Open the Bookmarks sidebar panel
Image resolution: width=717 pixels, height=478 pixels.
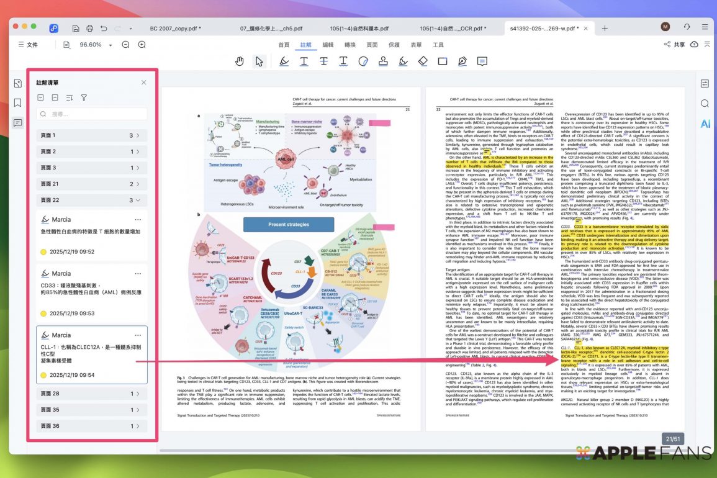pyautogui.click(x=17, y=103)
